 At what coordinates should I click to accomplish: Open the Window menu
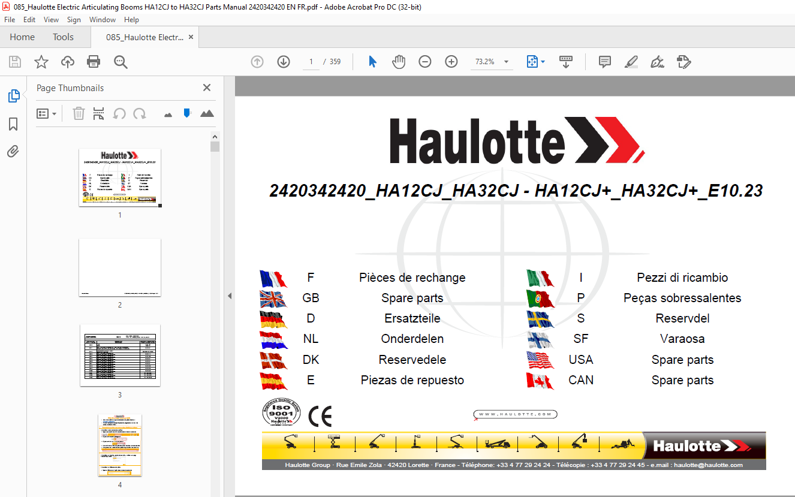(103, 20)
